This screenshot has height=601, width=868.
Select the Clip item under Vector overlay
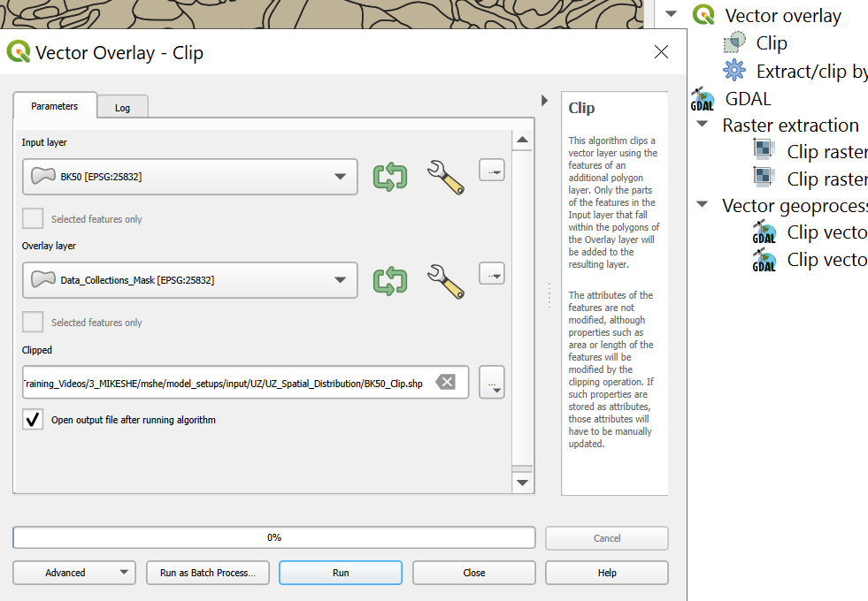pyautogui.click(x=772, y=43)
